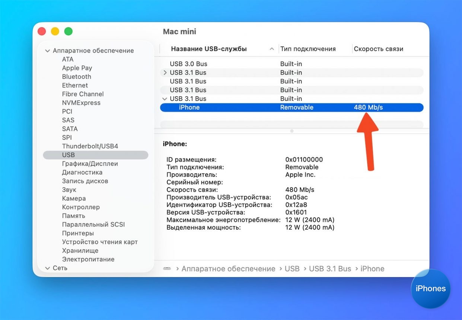This screenshot has width=462, height=320.
Task: Select SAS in sidebar
Action: point(68,120)
